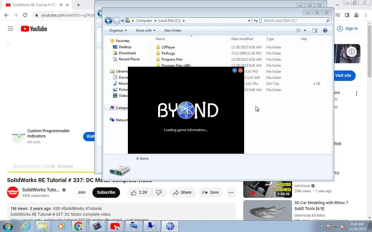Open a new Chrome tab
Viewport: 372px width, 232px height.
(x=78, y=5)
